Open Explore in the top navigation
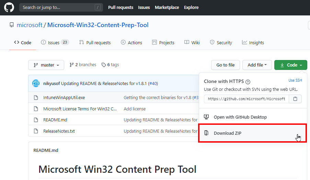 191,8
